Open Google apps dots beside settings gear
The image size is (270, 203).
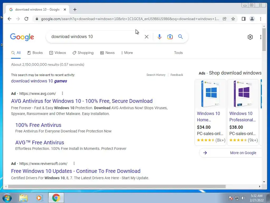click(261, 37)
